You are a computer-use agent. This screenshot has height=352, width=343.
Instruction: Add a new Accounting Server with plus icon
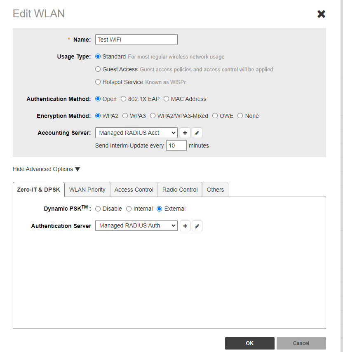pyautogui.click(x=185, y=133)
